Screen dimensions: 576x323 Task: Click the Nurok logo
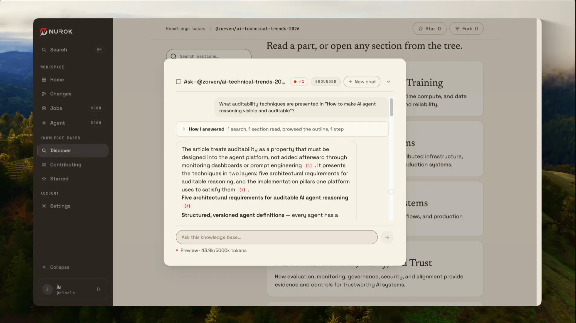click(56, 31)
